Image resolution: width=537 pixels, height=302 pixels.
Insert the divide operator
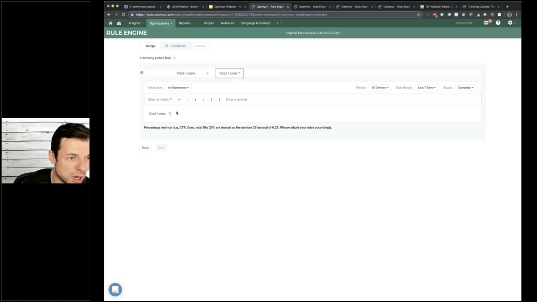(203, 99)
